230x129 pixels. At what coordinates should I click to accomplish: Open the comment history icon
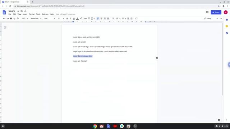(207, 12)
